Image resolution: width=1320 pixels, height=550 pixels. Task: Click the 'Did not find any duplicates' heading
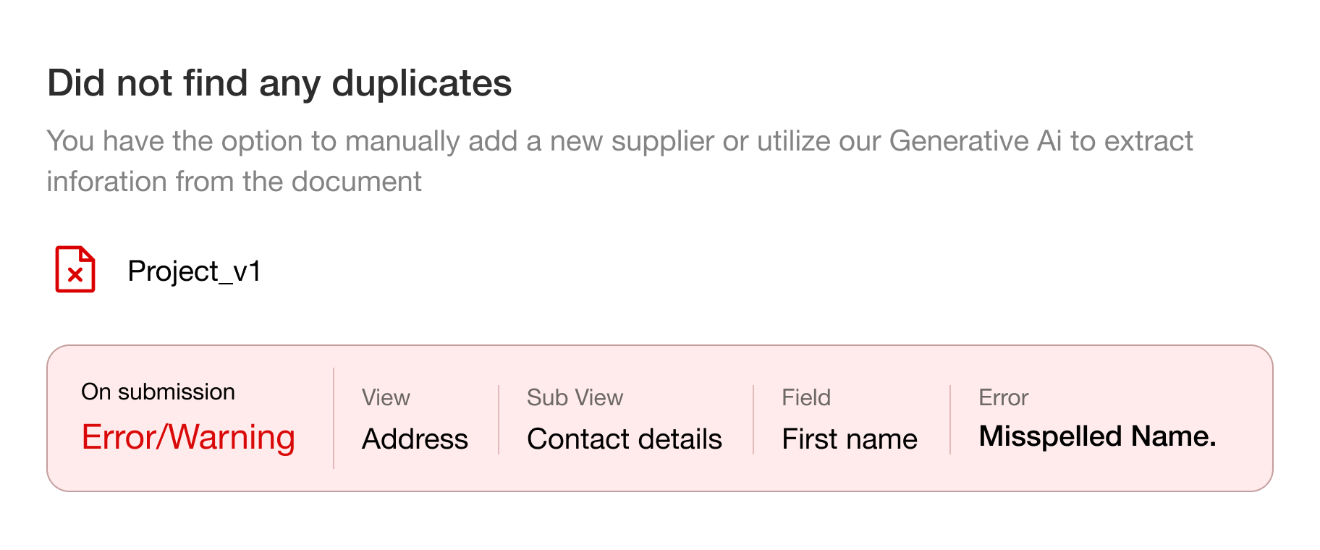[279, 82]
